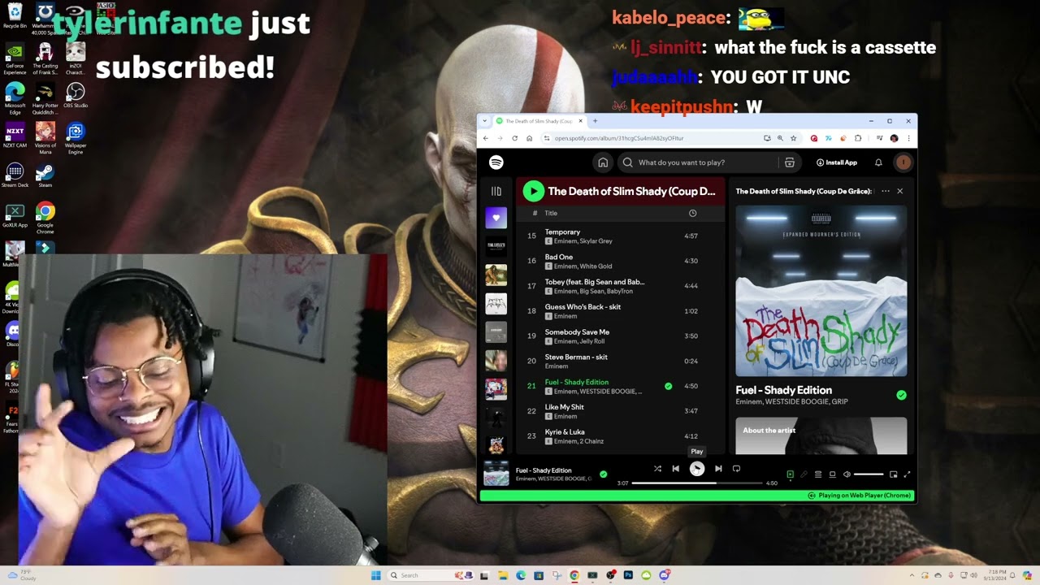The image size is (1040, 585).
Task: Go back in Chrome
Action: [485, 138]
